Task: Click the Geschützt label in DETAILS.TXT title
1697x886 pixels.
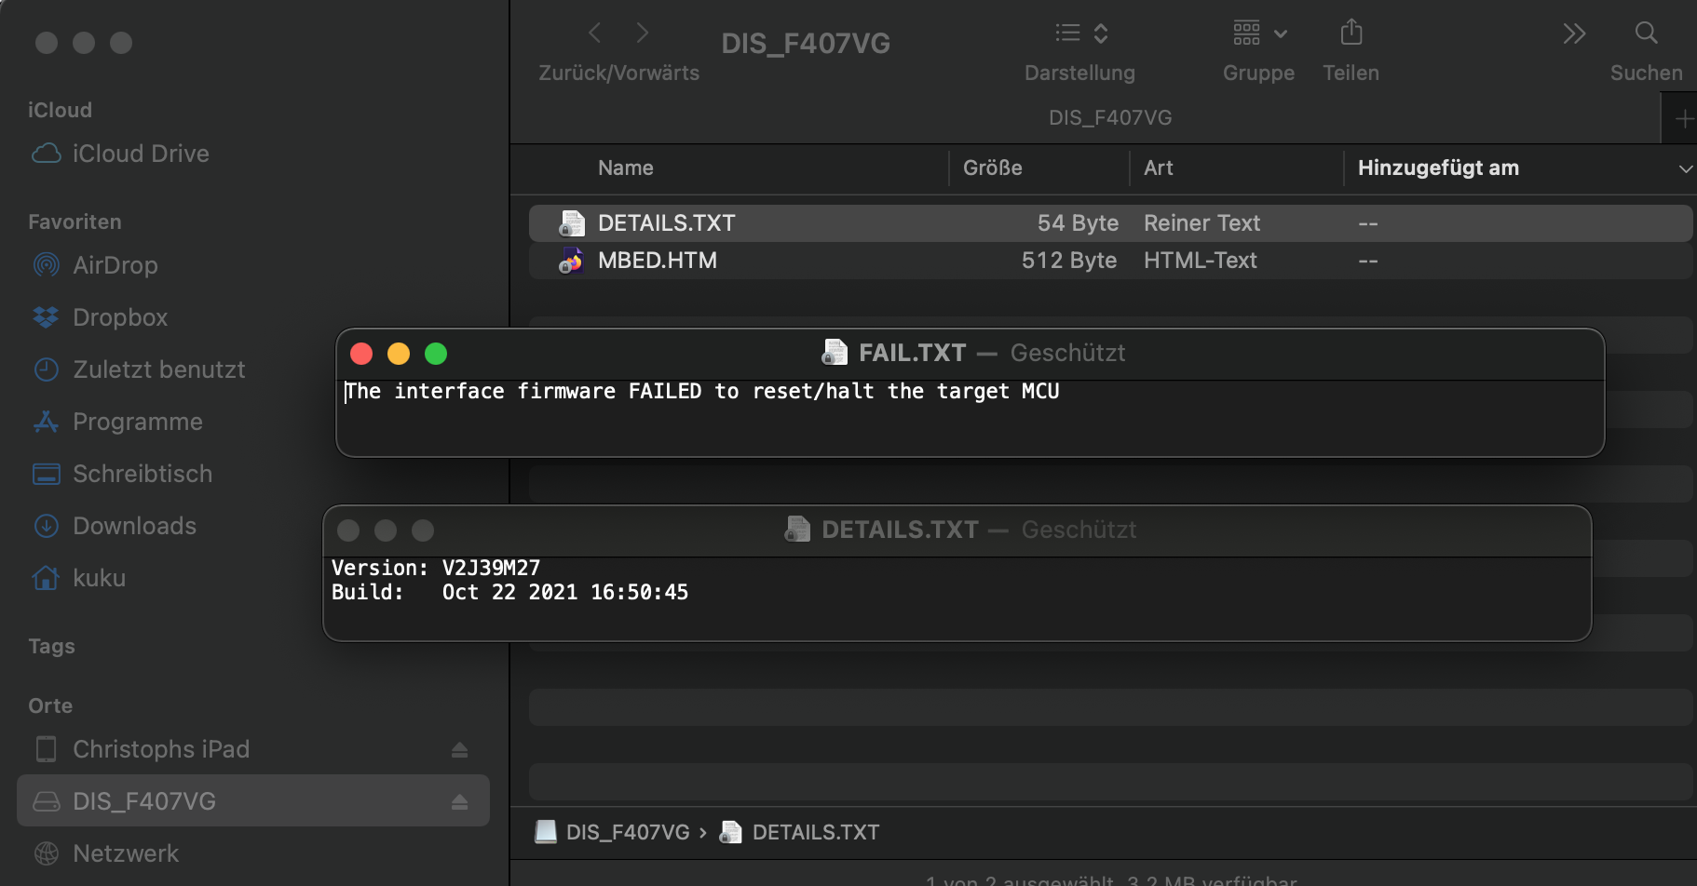Action: click(x=1079, y=530)
